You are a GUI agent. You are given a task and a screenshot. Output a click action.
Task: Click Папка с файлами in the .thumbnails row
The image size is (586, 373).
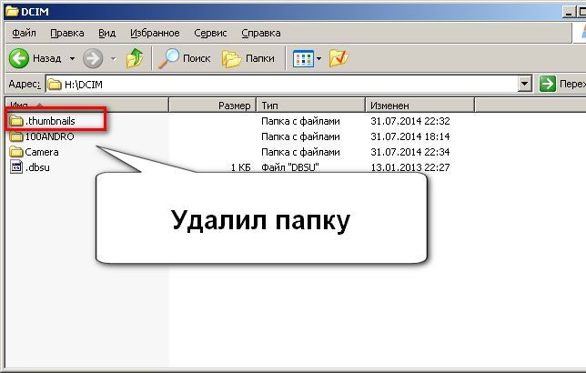[300, 121]
